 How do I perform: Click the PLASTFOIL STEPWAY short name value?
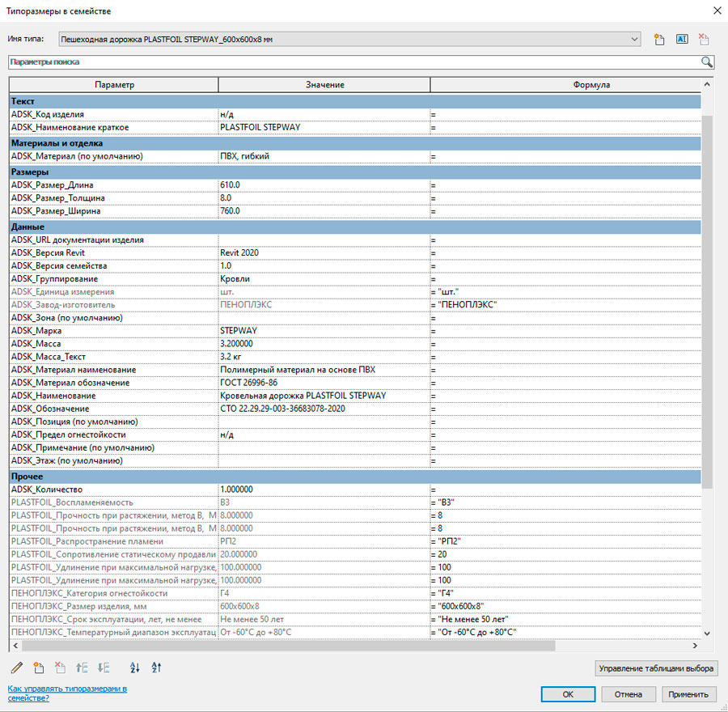[x=260, y=128]
